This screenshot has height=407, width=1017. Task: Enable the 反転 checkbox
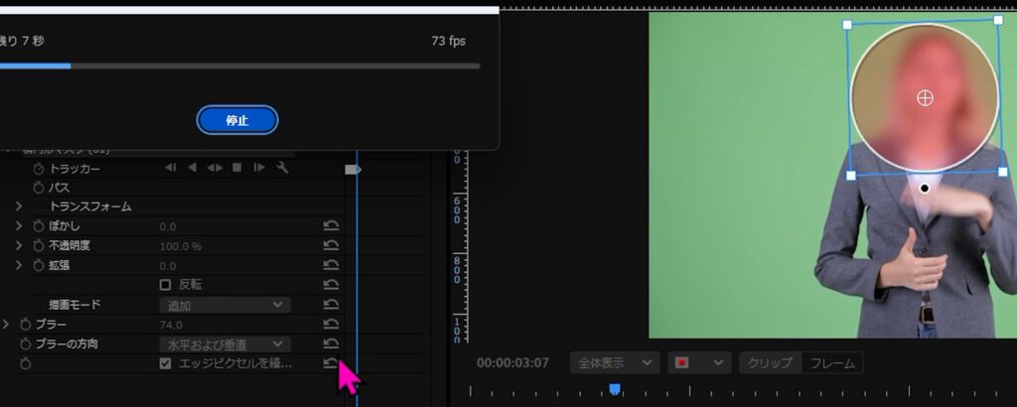point(166,285)
